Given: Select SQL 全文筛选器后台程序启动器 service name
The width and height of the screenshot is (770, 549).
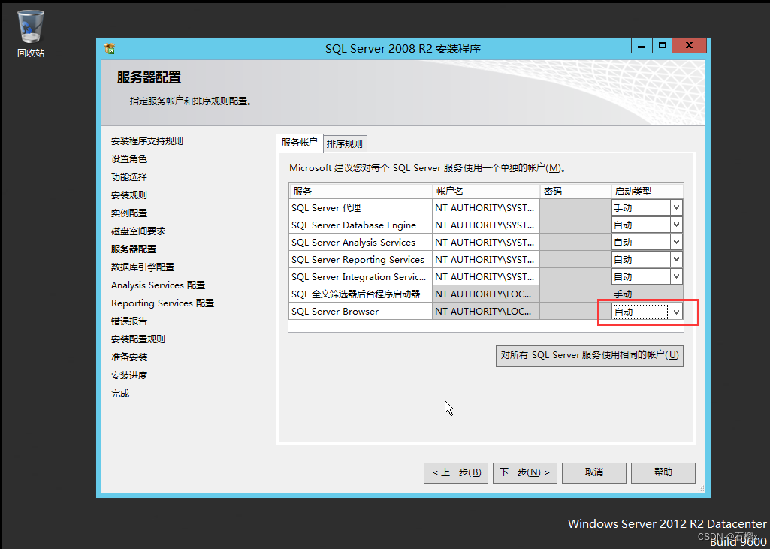Looking at the screenshot, I should point(361,294).
